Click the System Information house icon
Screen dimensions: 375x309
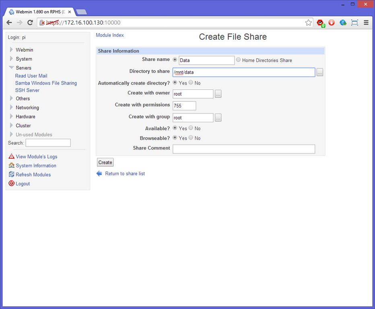(x=11, y=165)
